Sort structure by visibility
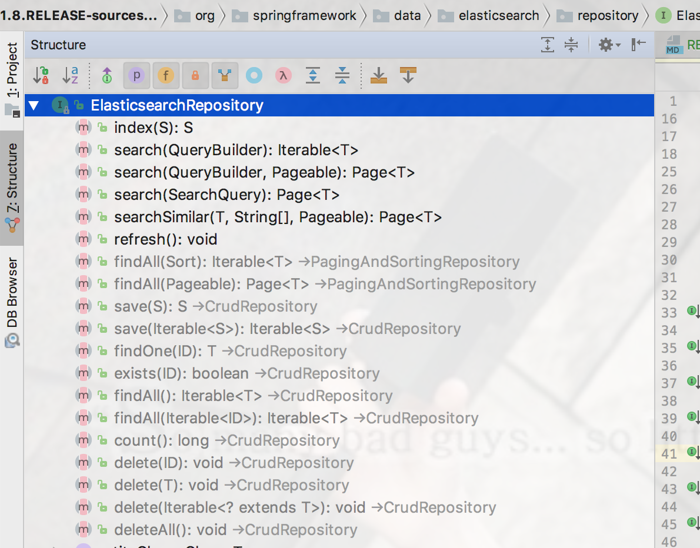Viewport: 700px width, 548px height. point(41,75)
